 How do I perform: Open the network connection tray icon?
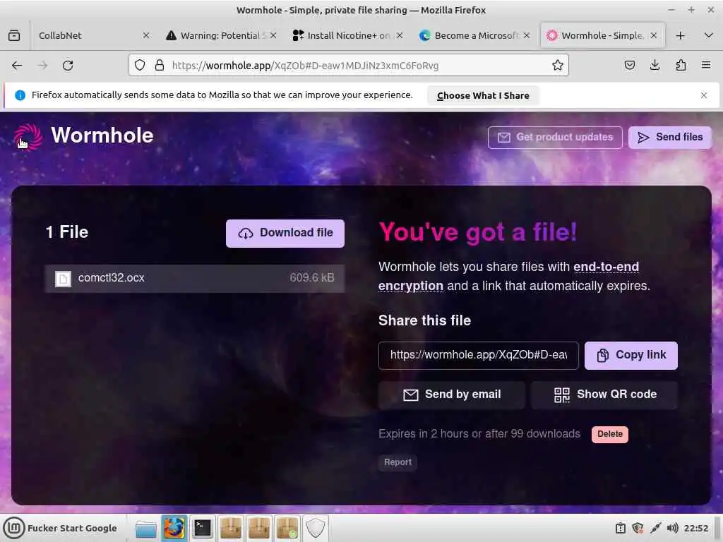click(655, 528)
